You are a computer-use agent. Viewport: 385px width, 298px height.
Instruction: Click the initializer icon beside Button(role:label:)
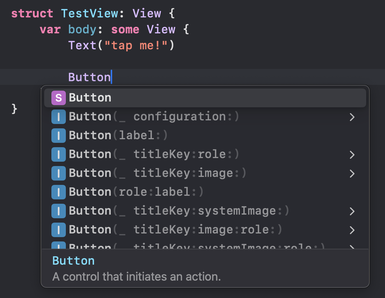(x=58, y=192)
